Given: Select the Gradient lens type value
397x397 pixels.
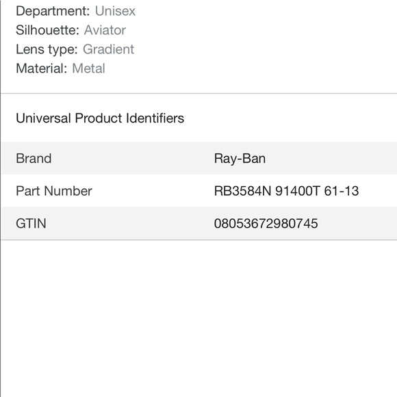Looking at the screenshot, I should pos(108,49).
